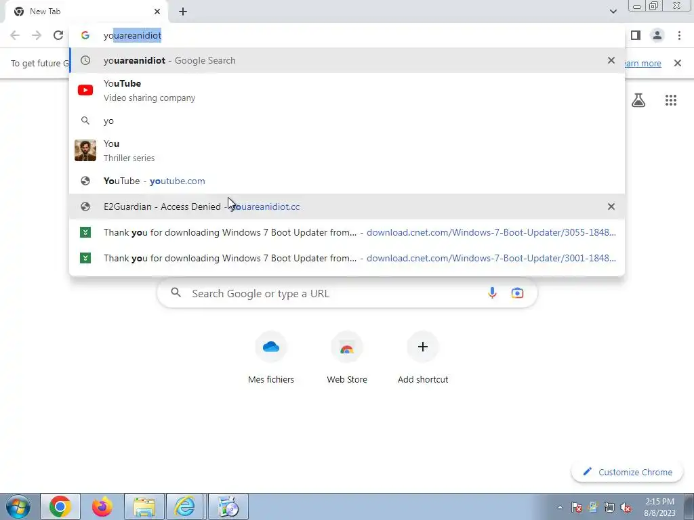This screenshot has height=520, width=694.
Task: Click the YouTube logo icon in suggestions
Action: coord(85,90)
